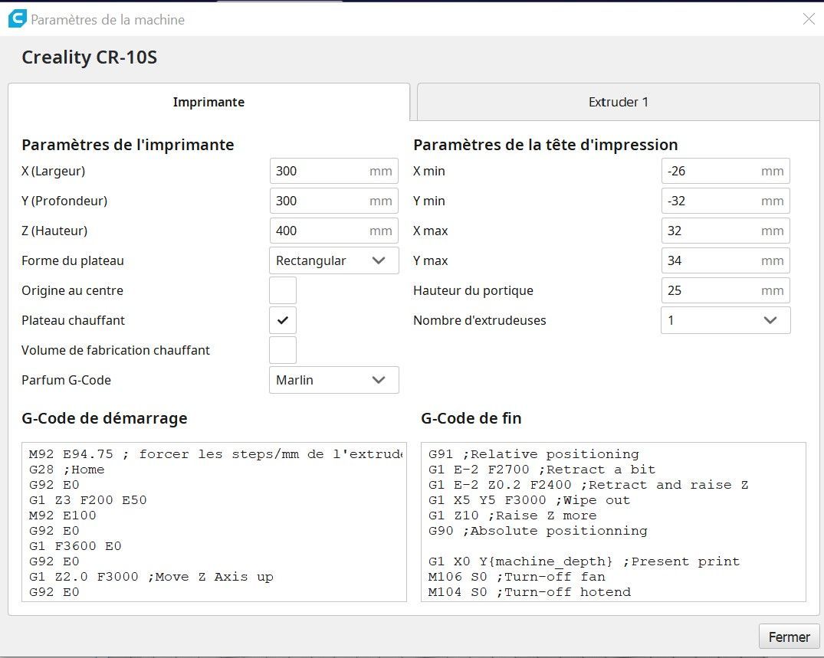Screen dimensions: 824x658
Task: Click the 'G1 Z3 F200 E50' line
Action: [87, 500]
